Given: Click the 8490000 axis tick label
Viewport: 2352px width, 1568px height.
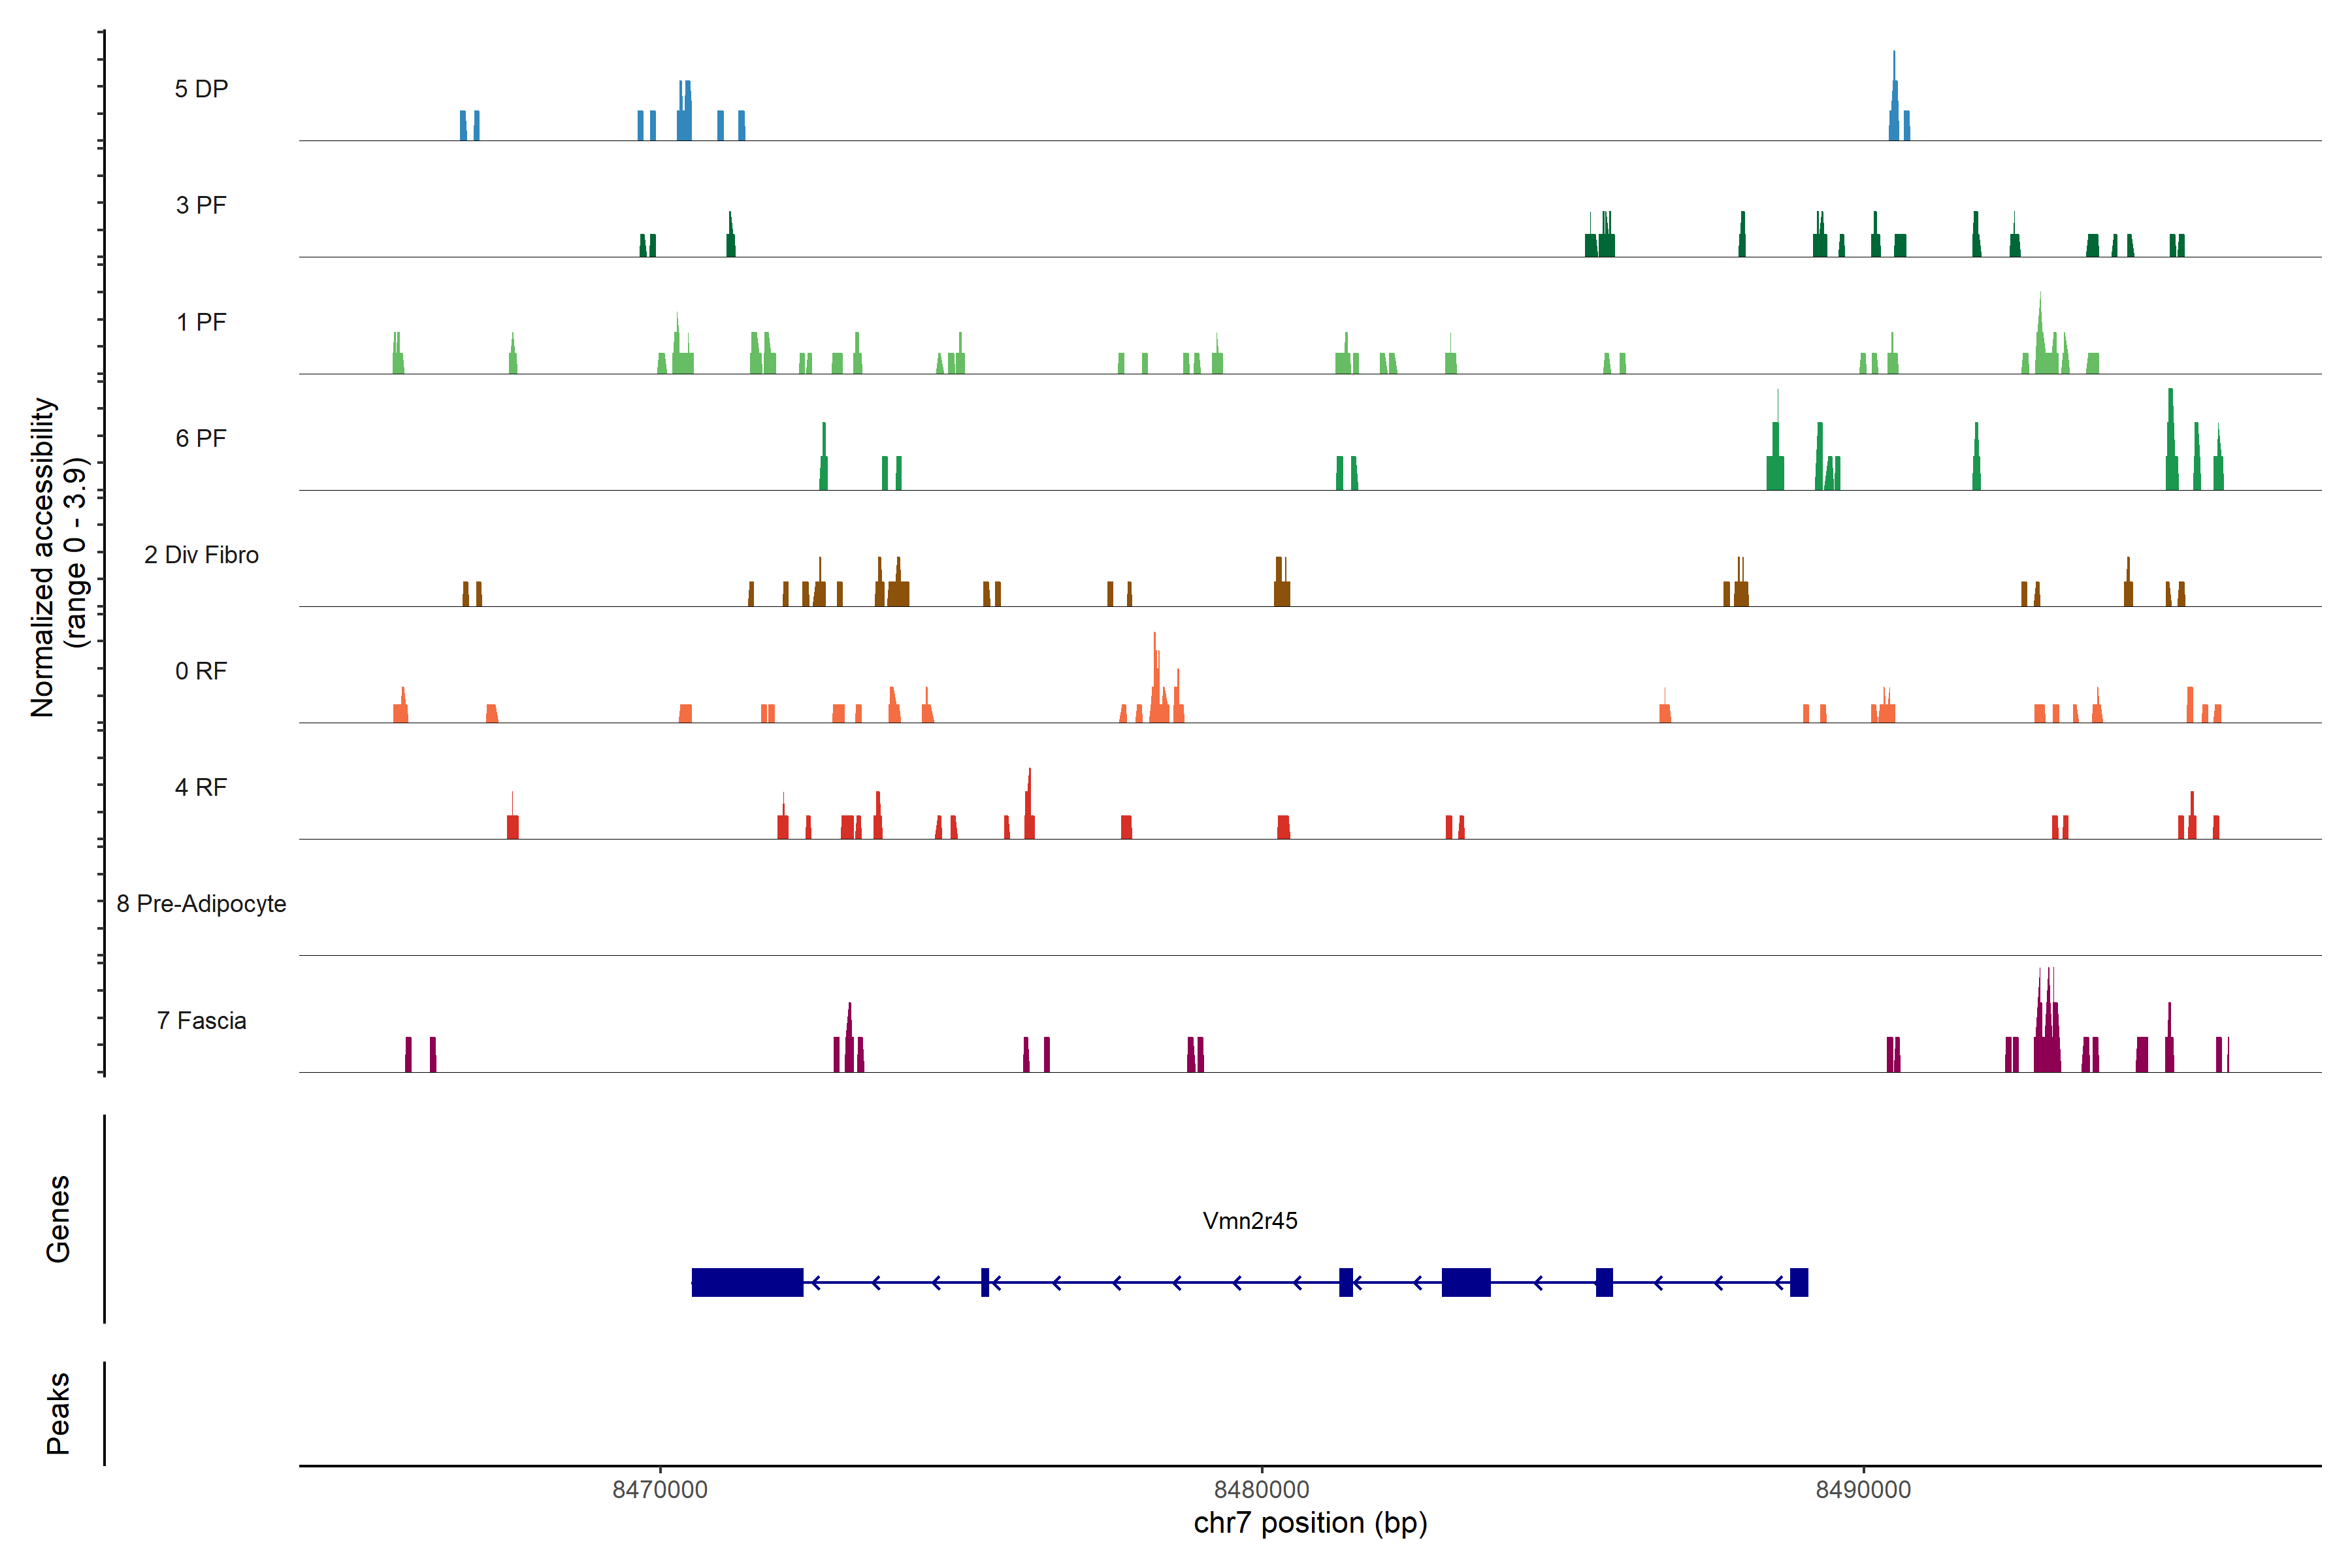Looking at the screenshot, I should (1863, 1489).
